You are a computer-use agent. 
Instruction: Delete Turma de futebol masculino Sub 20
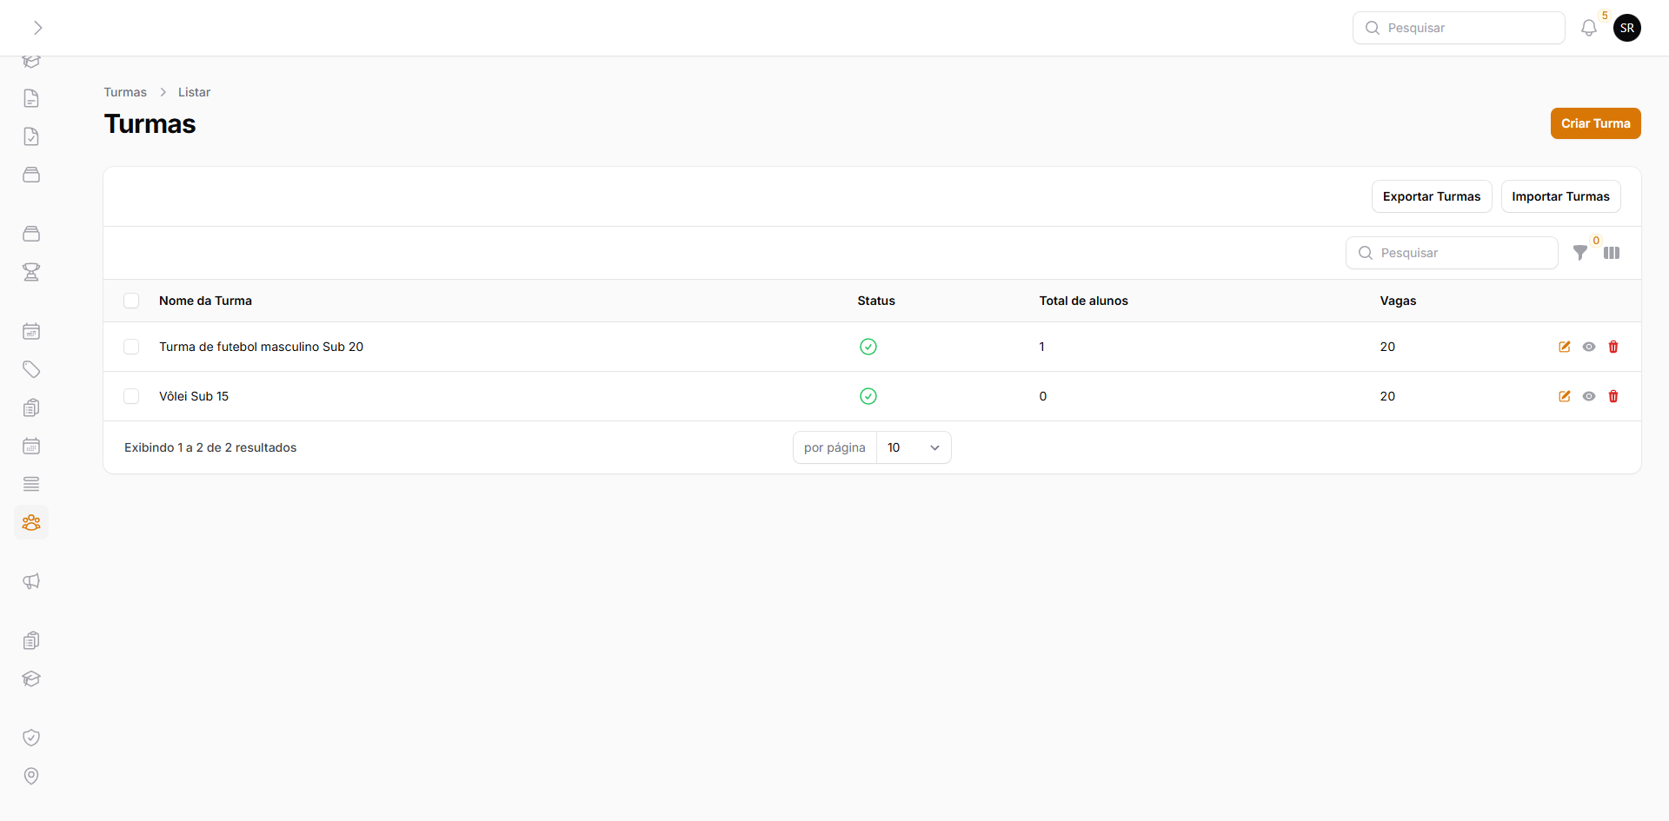click(x=1613, y=347)
